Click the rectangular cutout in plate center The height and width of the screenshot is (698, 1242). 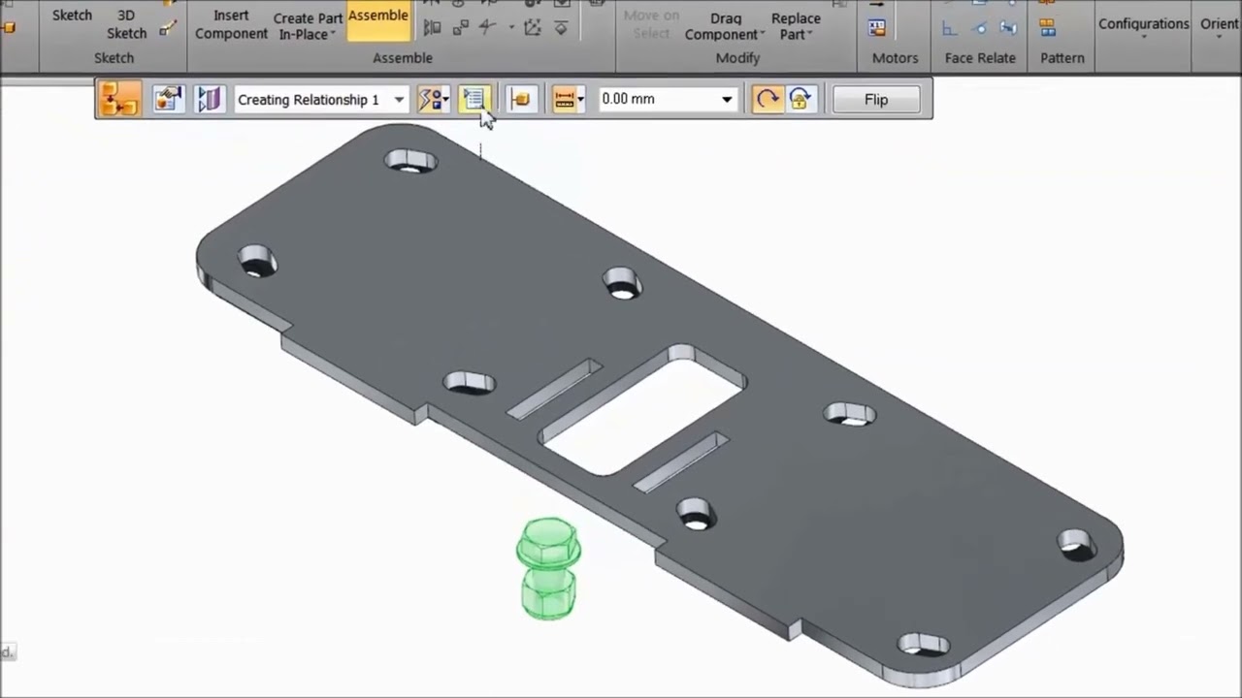642,411
